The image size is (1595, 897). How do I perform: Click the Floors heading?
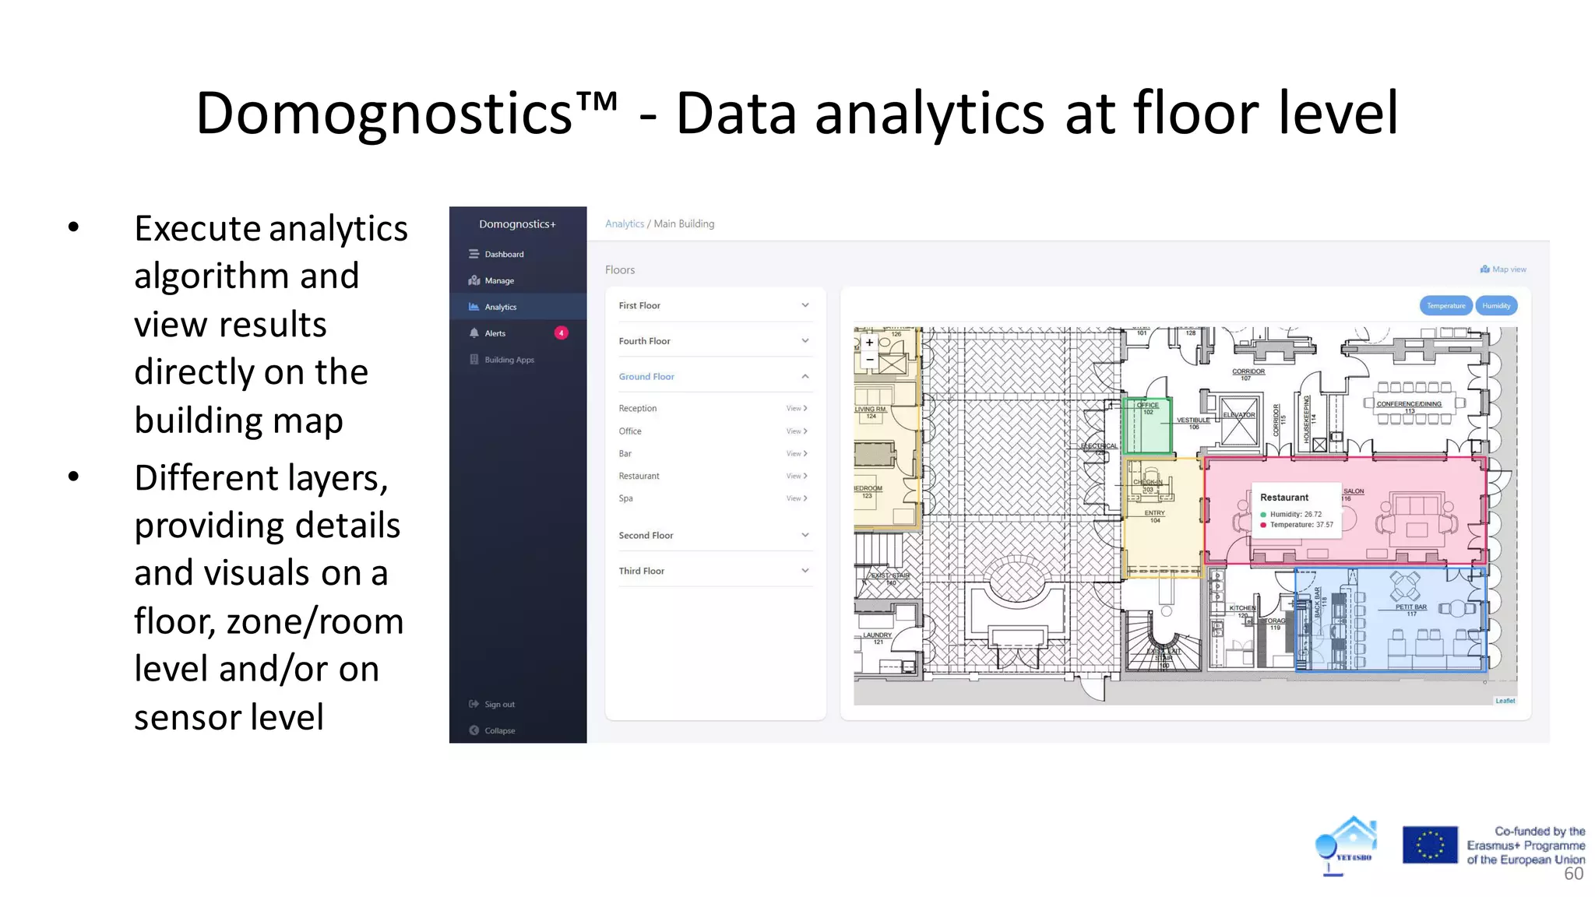coord(620,270)
